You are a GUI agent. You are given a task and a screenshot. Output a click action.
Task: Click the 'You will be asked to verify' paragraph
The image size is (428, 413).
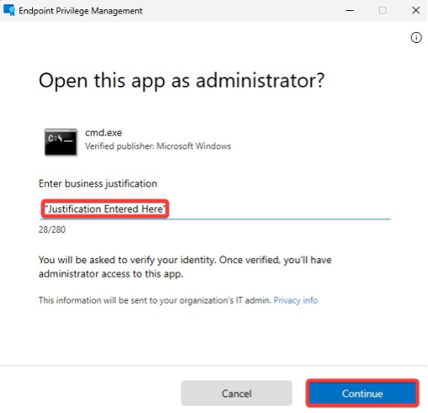[x=185, y=266]
